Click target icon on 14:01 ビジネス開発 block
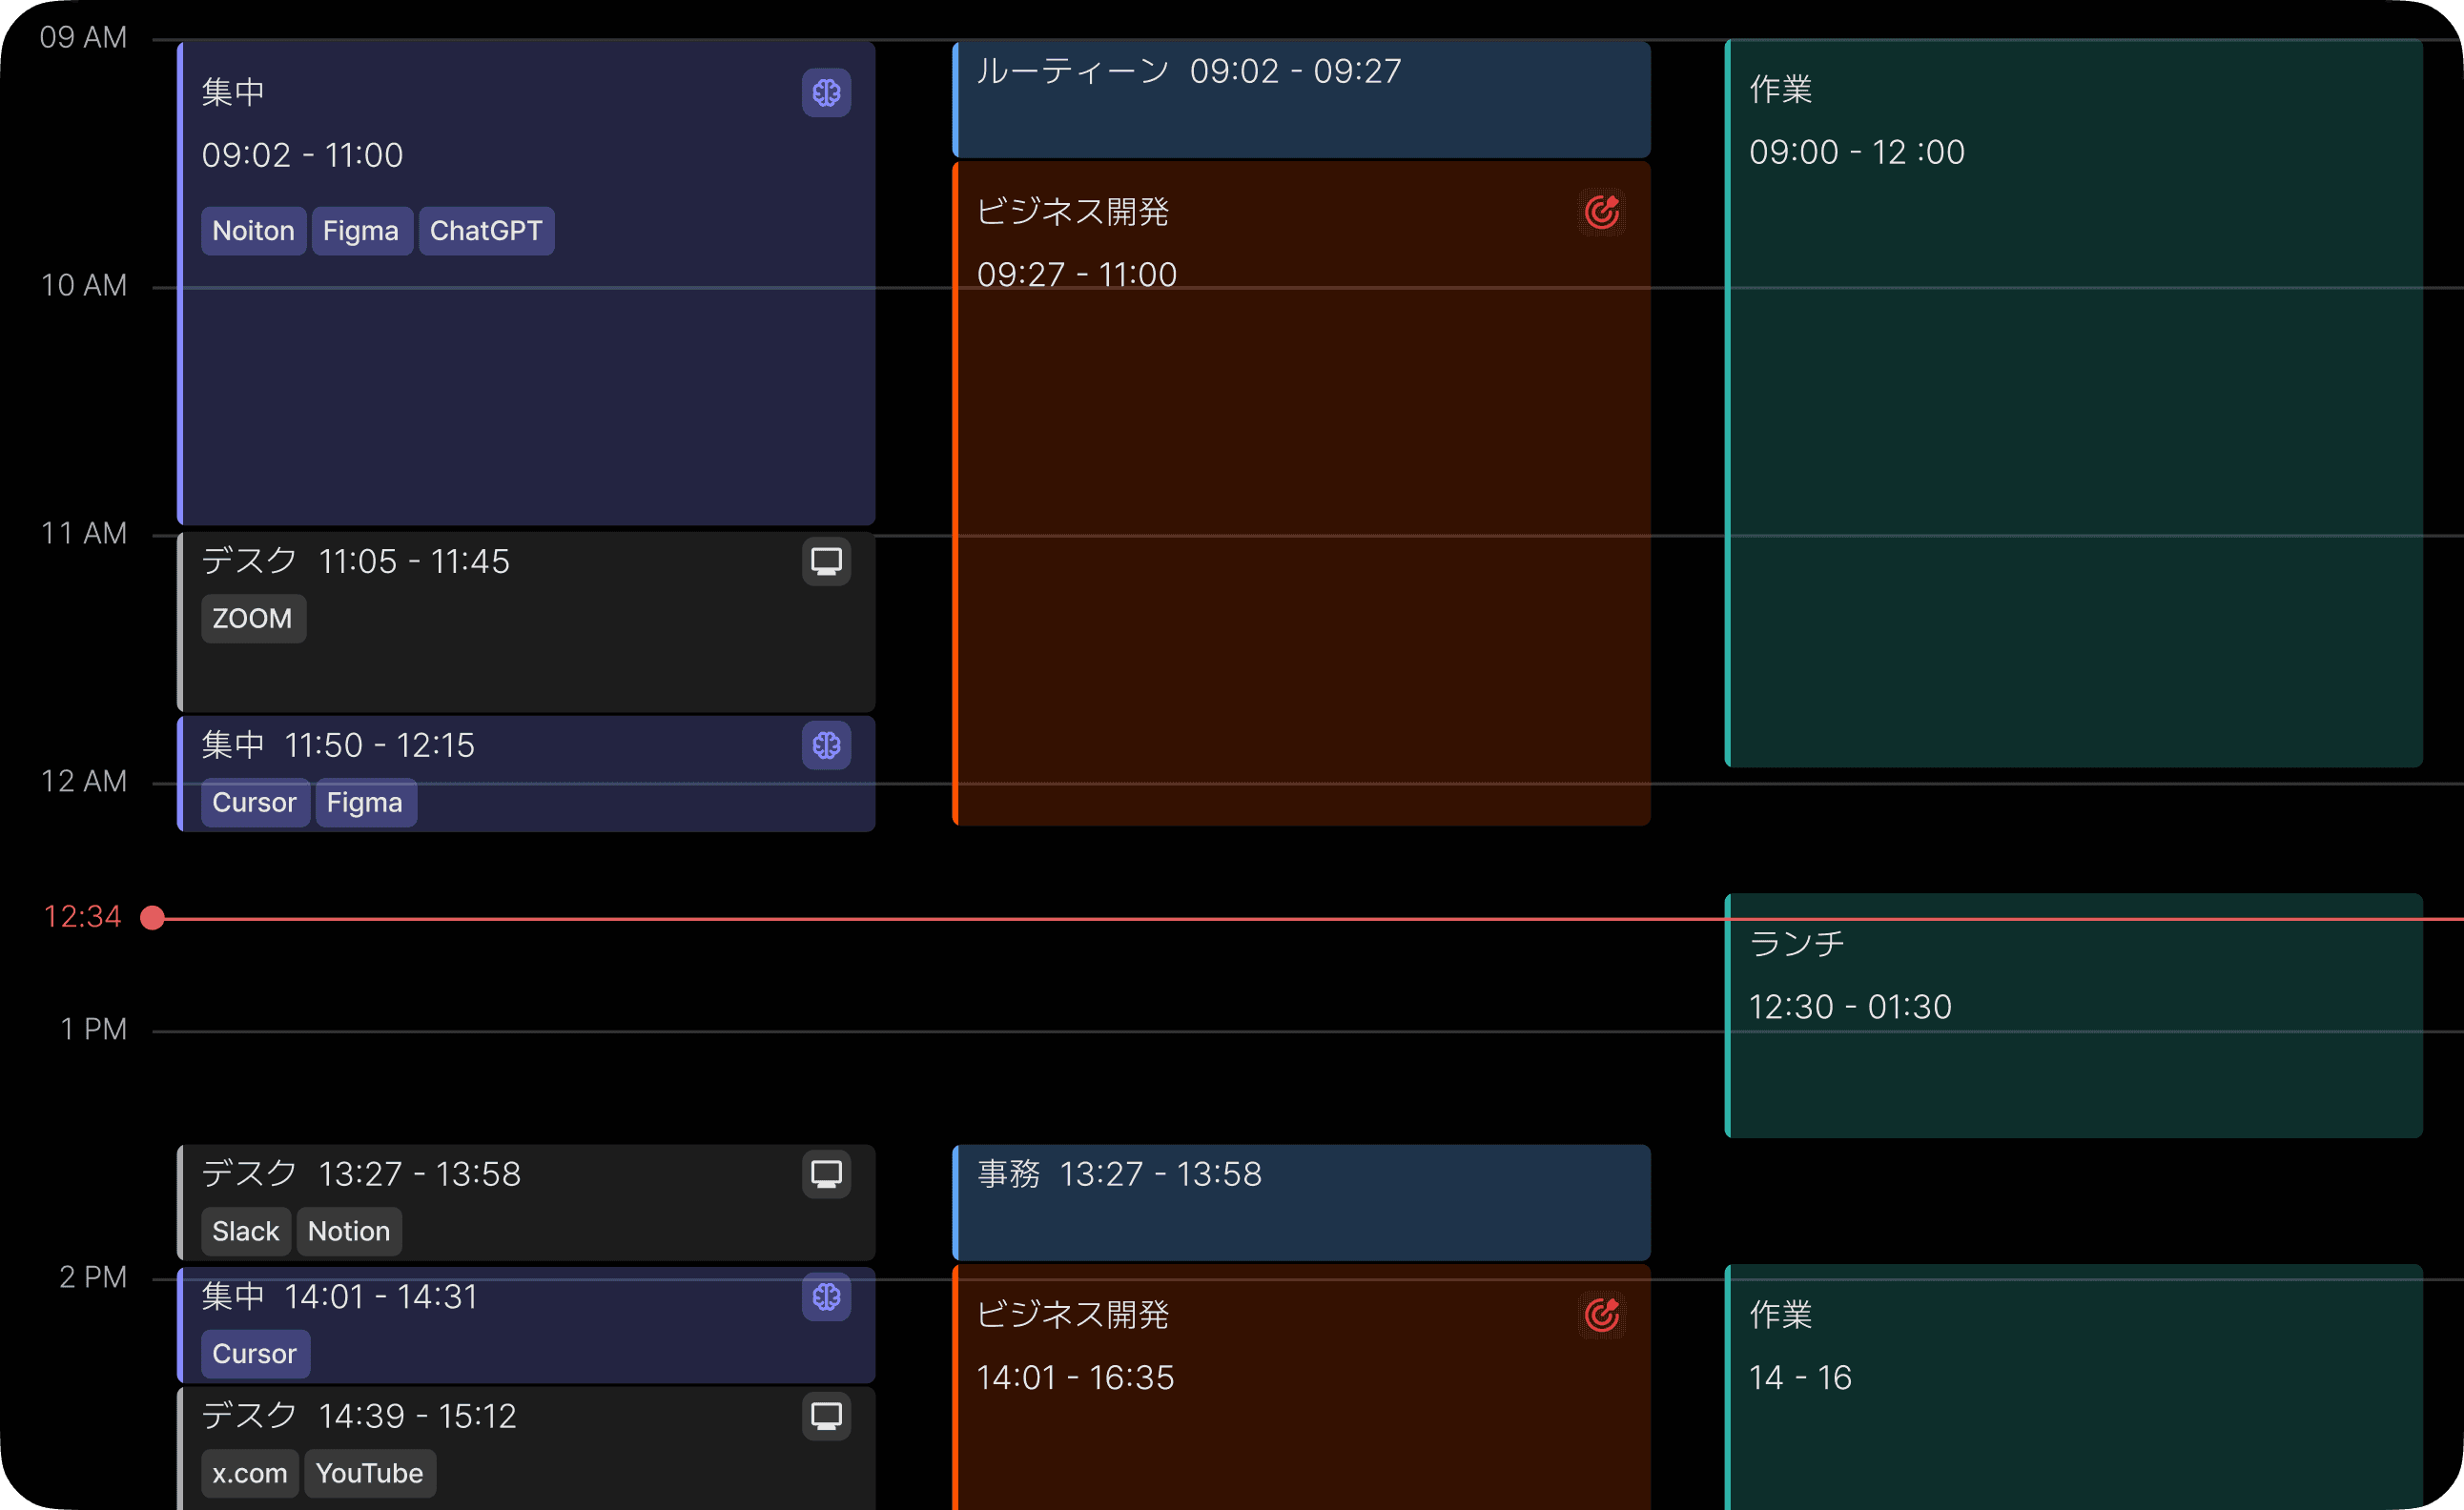Screen dimensions: 2464x1510 (1601, 1315)
